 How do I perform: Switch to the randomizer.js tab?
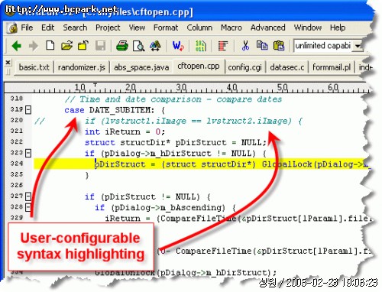coord(82,67)
